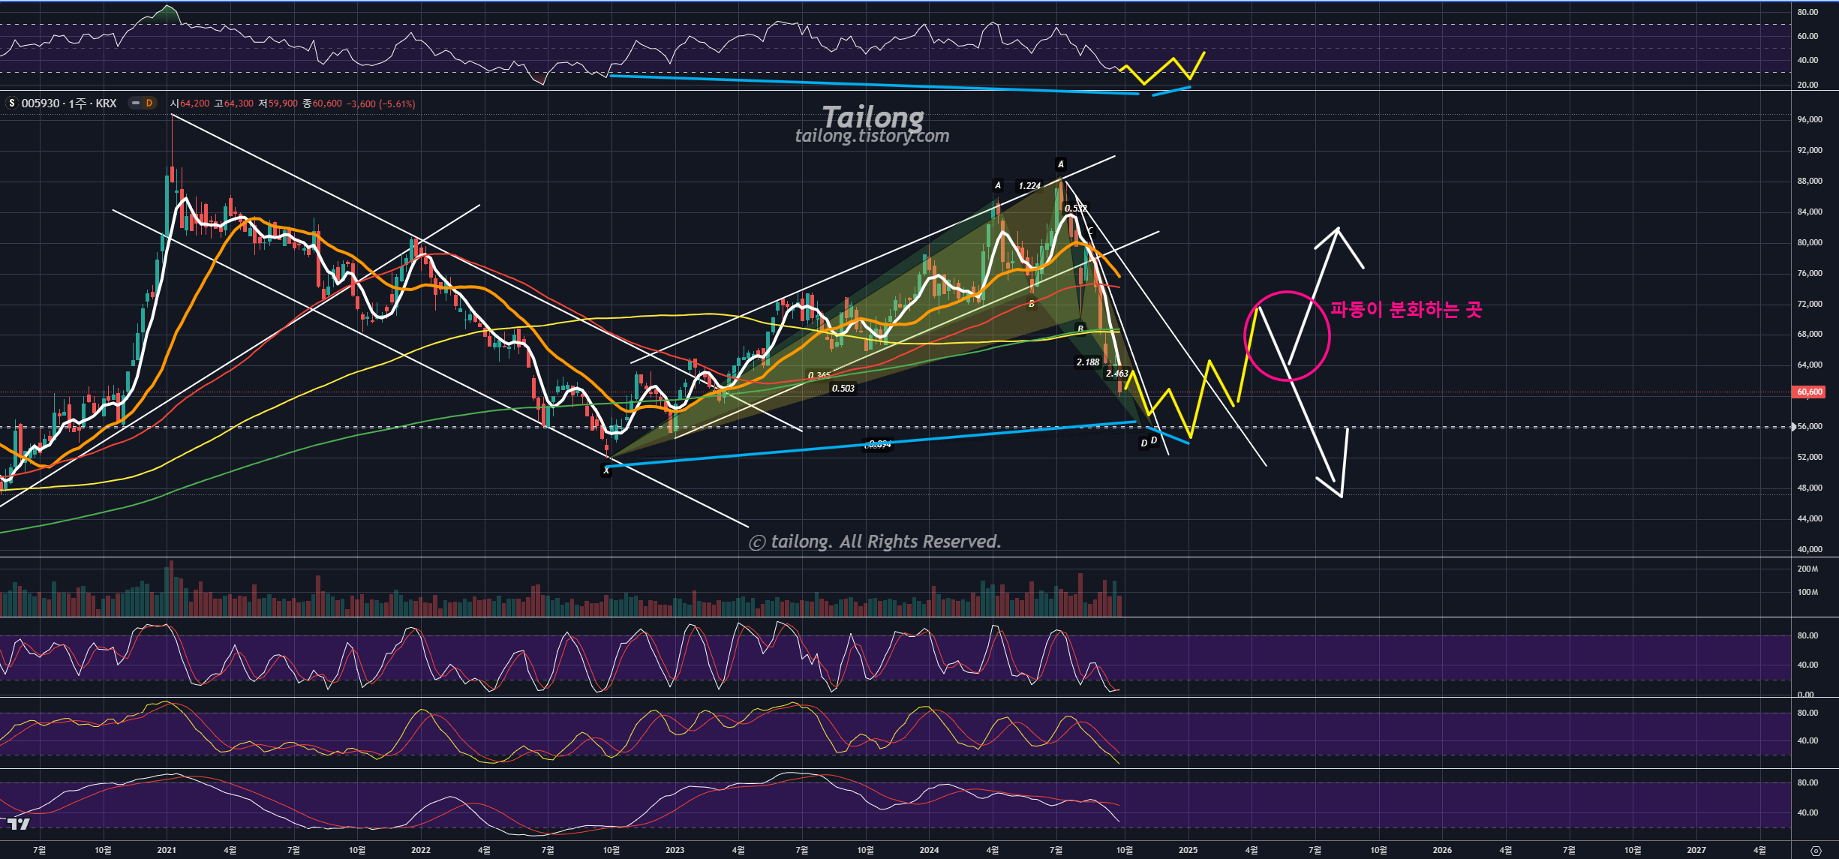Click the 200M label on volume scale

click(1807, 569)
